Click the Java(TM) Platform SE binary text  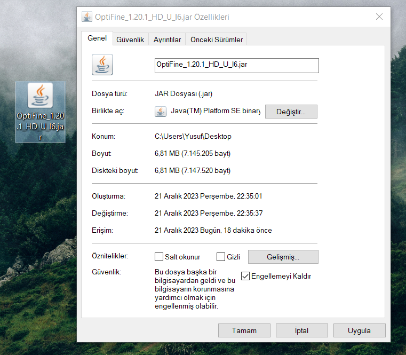pos(216,111)
